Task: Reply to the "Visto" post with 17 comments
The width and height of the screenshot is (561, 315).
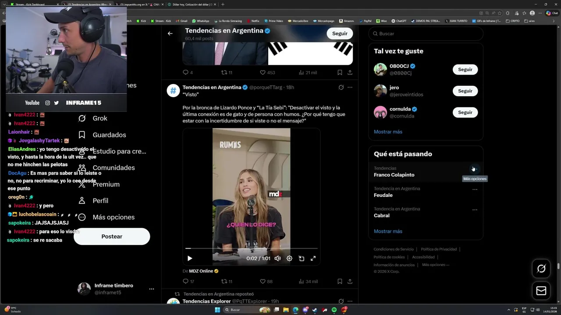Action: pos(188,281)
